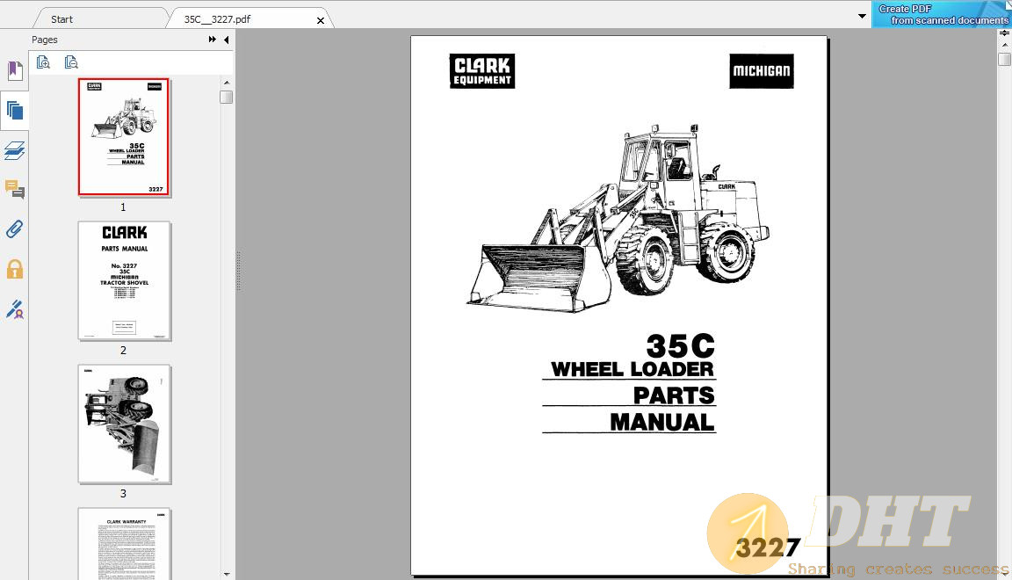Expand the Pages panel with double-arrow
Screen dimensions: 1012x580
[x=213, y=40]
